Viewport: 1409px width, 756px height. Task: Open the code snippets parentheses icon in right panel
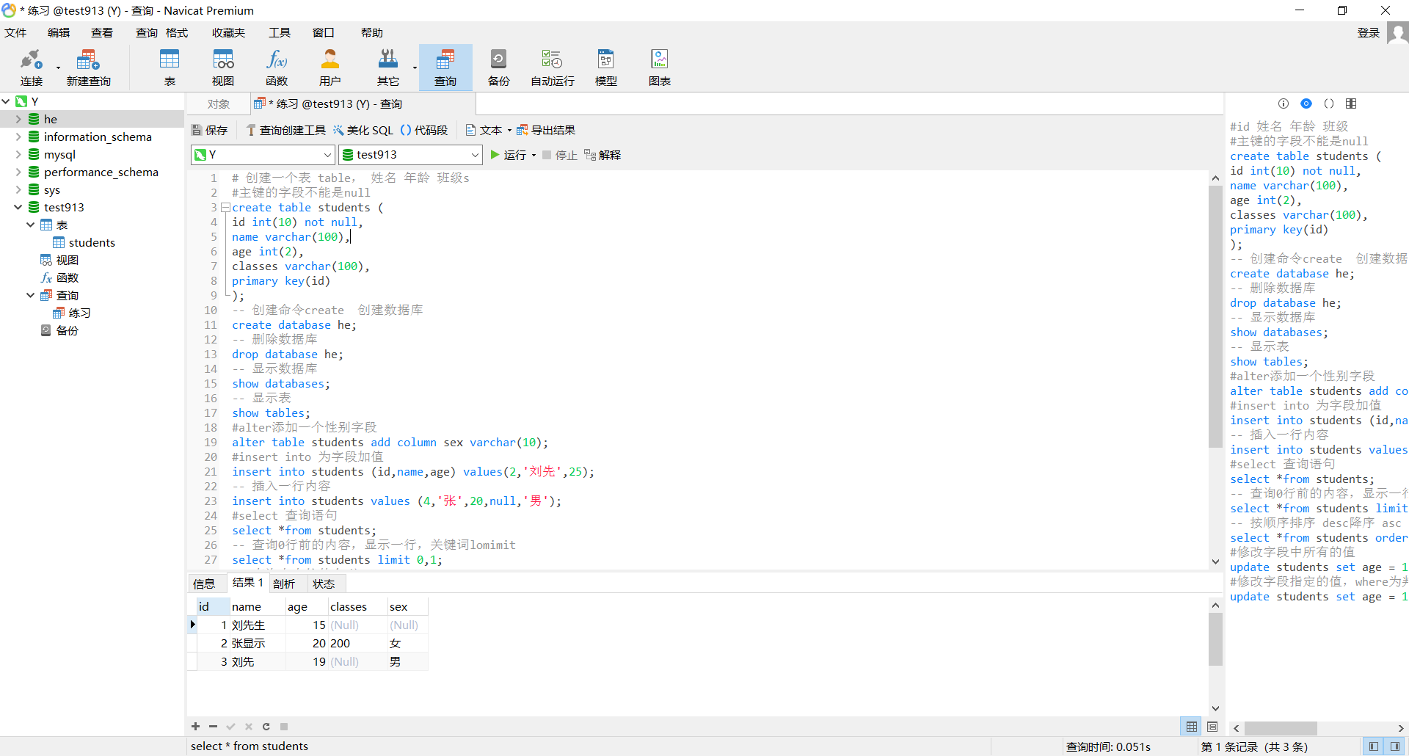coord(1329,103)
